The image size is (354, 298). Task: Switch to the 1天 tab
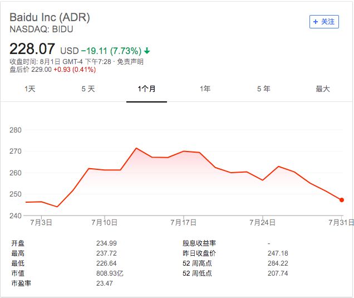pyautogui.click(x=29, y=89)
